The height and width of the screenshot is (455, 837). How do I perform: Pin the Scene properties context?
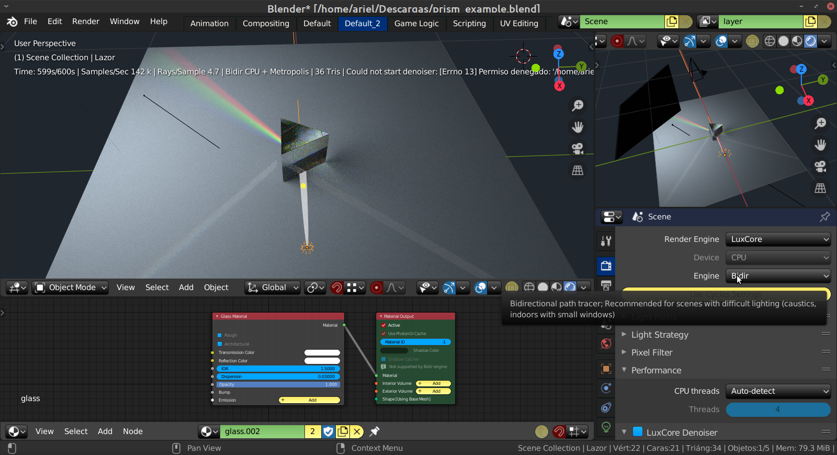tap(825, 217)
